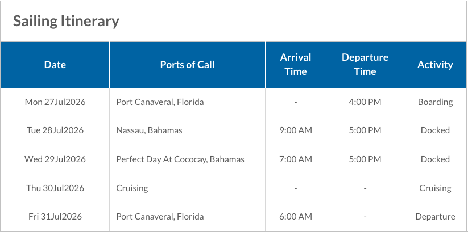Click the 4:00 PM departure time
This screenshot has width=468, height=232.
point(365,102)
